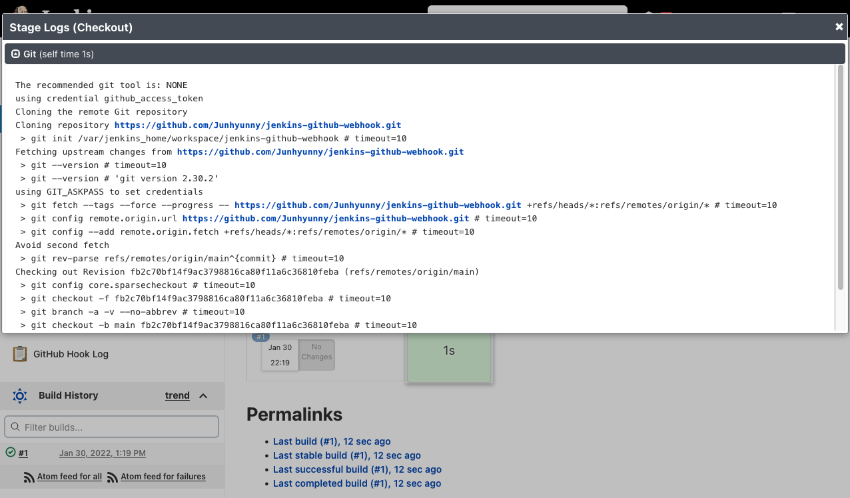Image resolution: width=850 pixels, height=498 pixels.
Task: Click the 'git branch -a -v --no-abbrev' line
Action: point(133,311)
